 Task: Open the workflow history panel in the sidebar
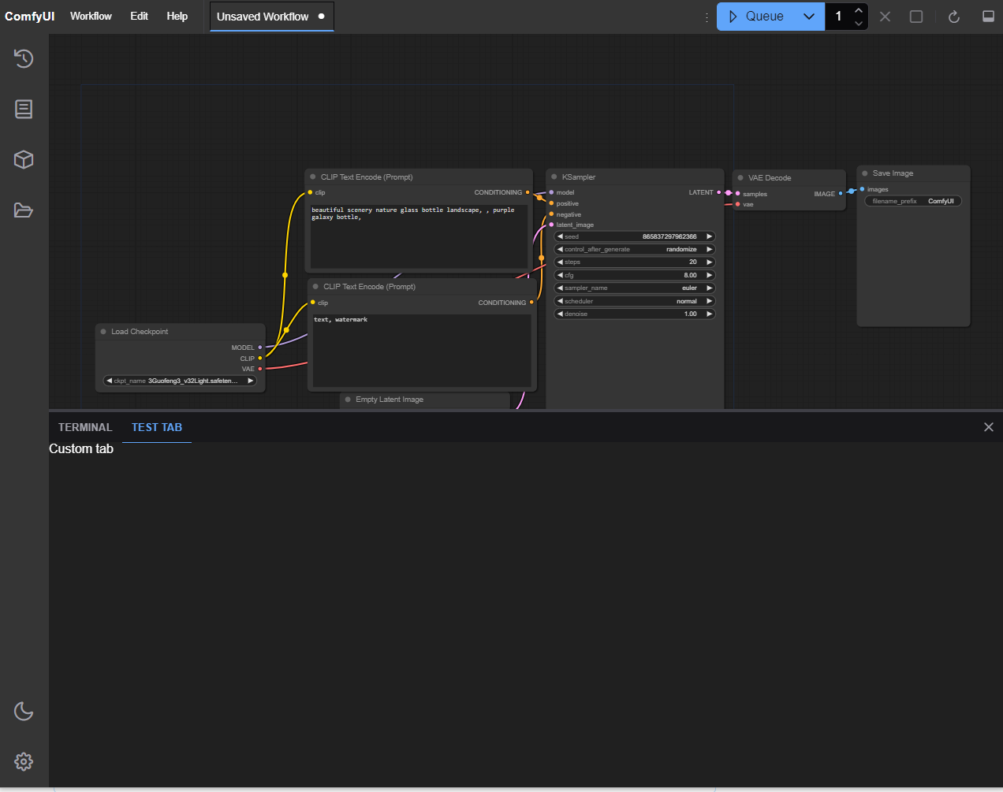coord(23,58)
